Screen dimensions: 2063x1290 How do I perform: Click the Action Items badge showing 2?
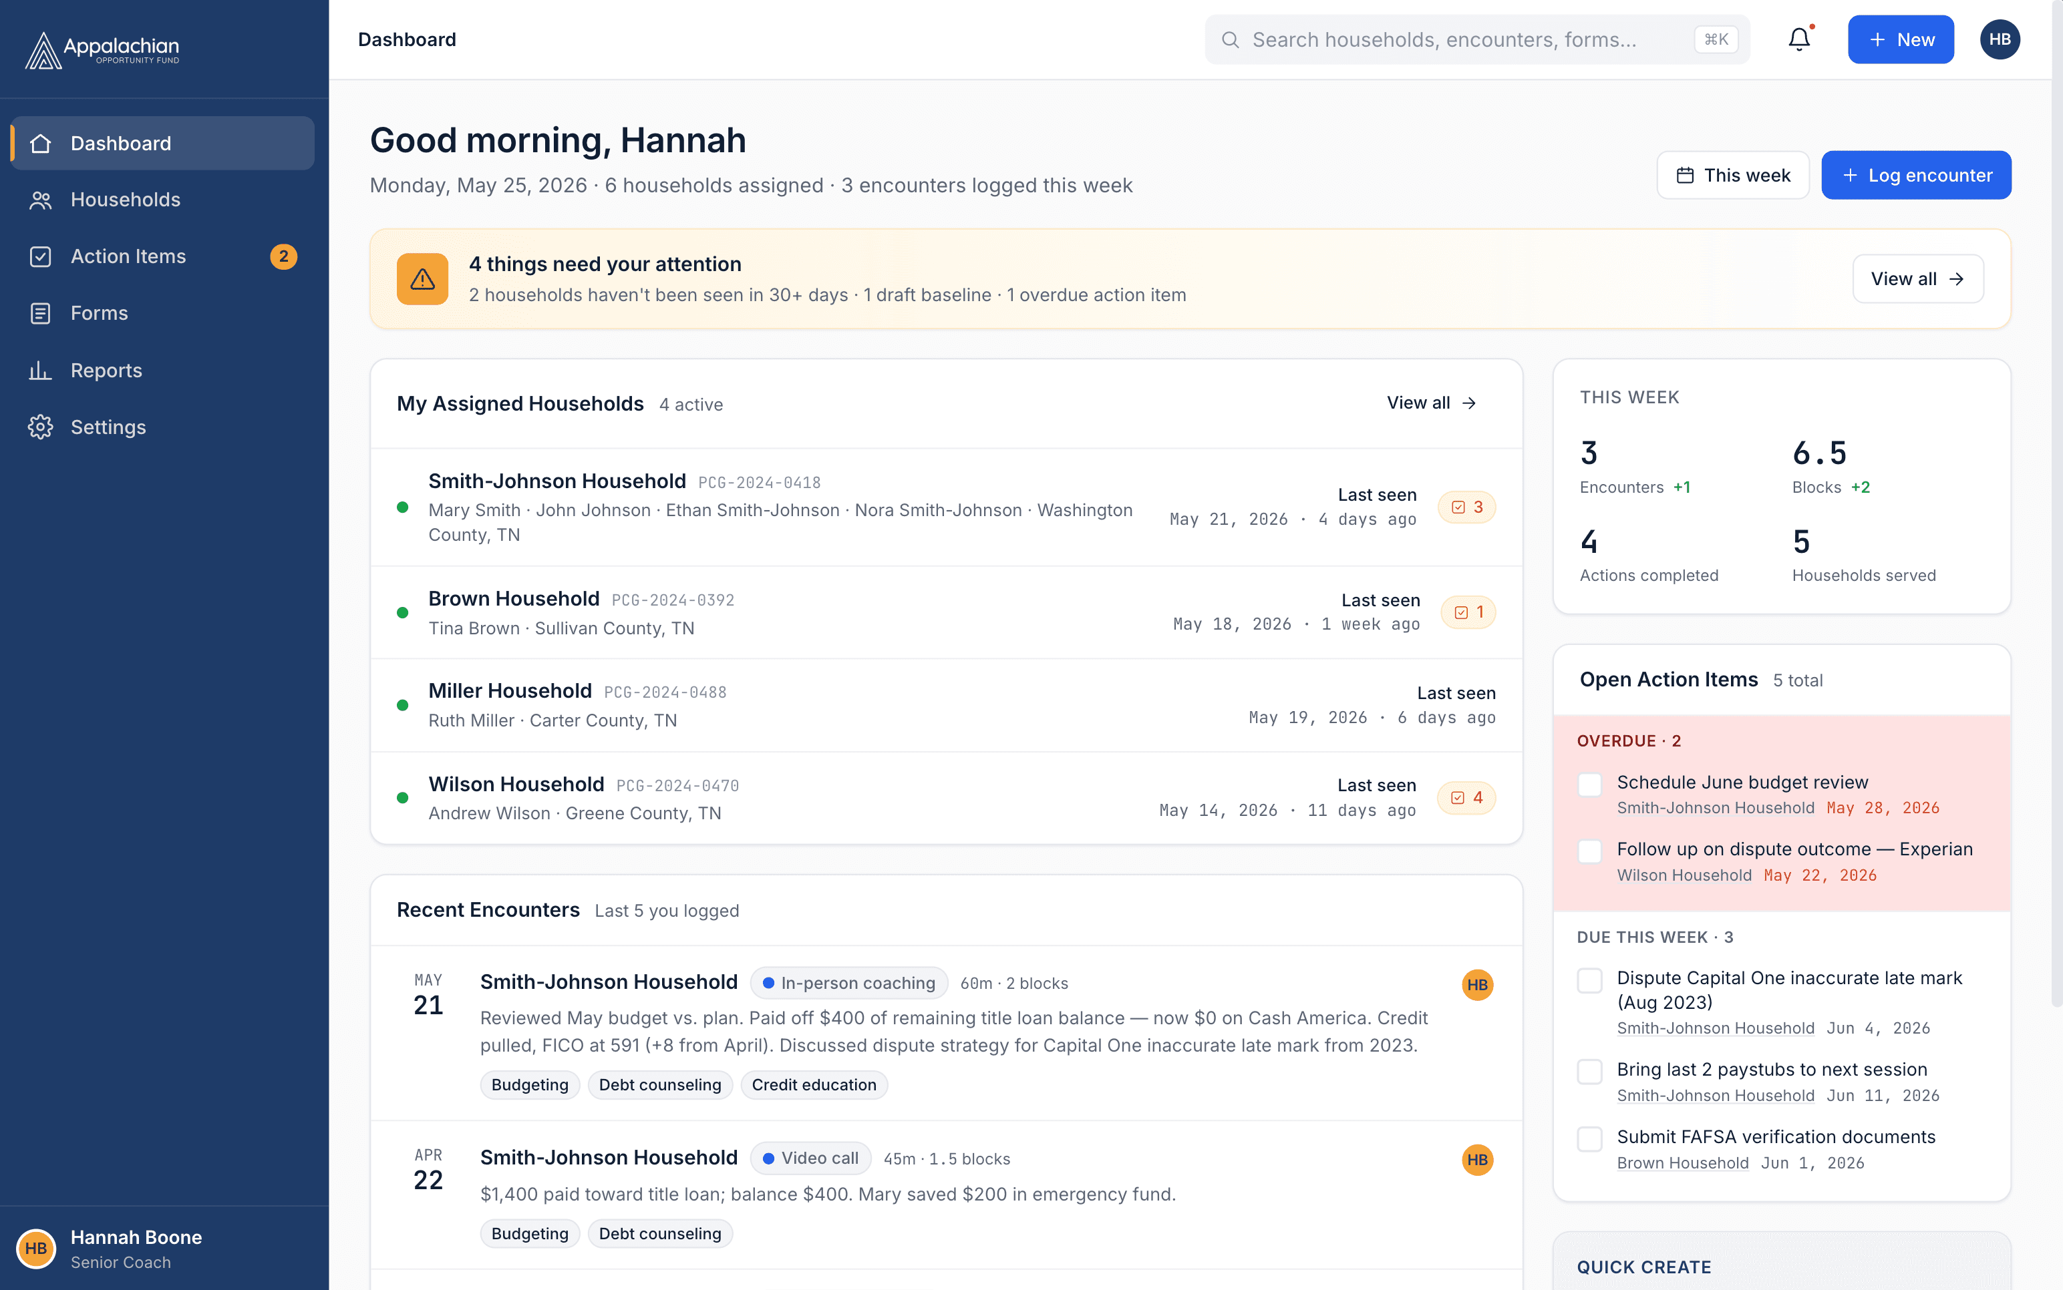click(283, 257)
